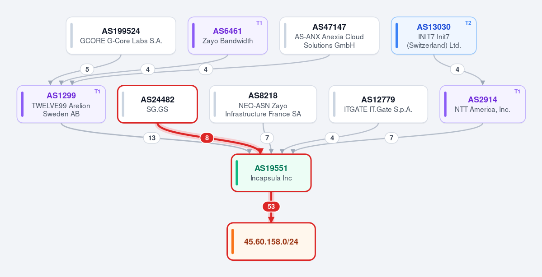This screenshot has width=542, height=277.
Task: Click the T1 tier tag on AS6461
Action: (259, 23)
